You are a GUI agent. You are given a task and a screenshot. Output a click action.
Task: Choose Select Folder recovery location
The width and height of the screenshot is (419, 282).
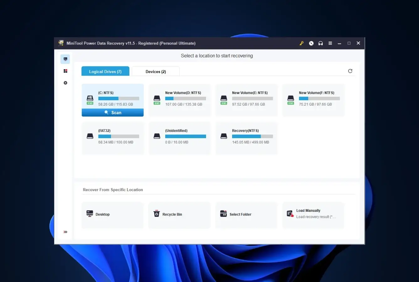pos(246,215)
